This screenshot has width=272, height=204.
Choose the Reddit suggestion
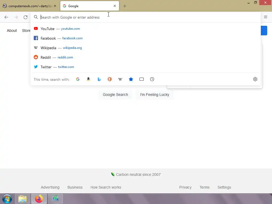point(146,57)
